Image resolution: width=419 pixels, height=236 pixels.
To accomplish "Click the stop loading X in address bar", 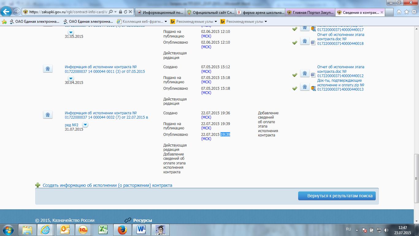I will click(130, 12).
